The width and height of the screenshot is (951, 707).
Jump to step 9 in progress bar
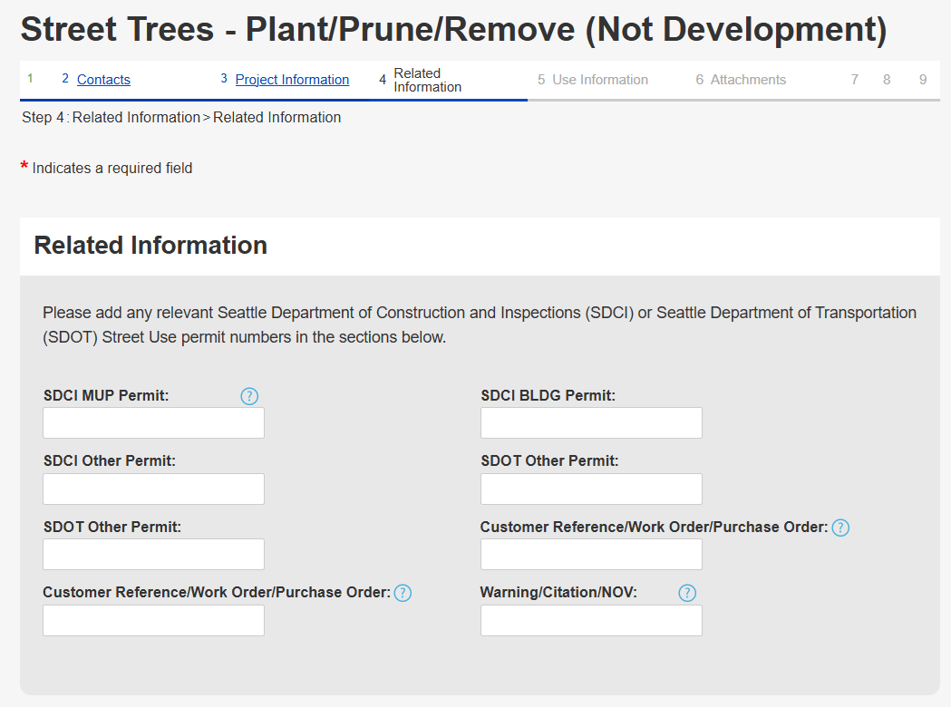pos(923,80)
